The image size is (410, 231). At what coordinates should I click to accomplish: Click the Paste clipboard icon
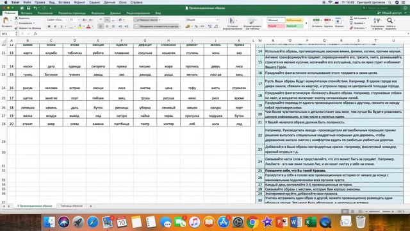(x=6, y=21)
